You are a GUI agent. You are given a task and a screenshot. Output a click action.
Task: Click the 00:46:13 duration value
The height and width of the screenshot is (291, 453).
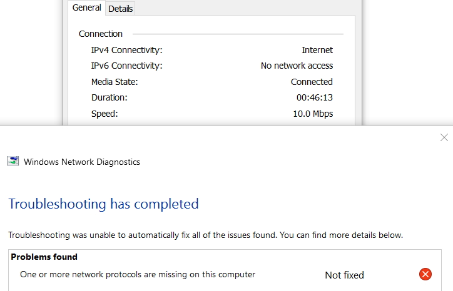(315, 97)
